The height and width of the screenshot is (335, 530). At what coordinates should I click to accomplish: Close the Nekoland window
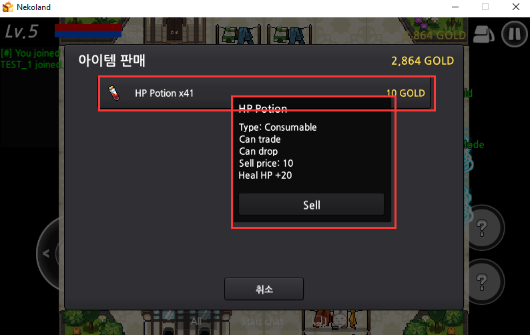pos(516,7)
